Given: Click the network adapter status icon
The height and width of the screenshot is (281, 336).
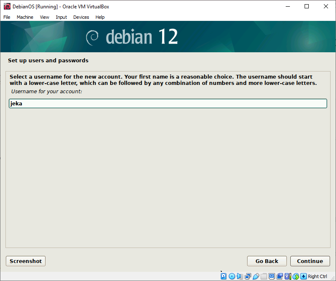Looking at the screenshot, I should pos(248,276).
